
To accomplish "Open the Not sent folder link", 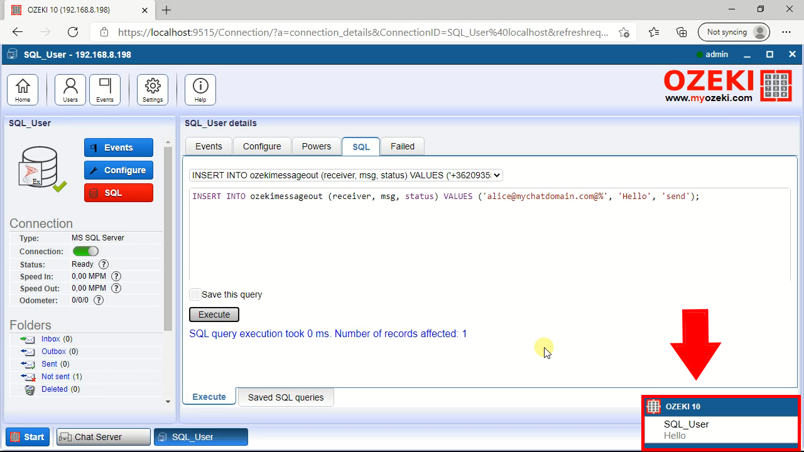I will tap(55, 377).
